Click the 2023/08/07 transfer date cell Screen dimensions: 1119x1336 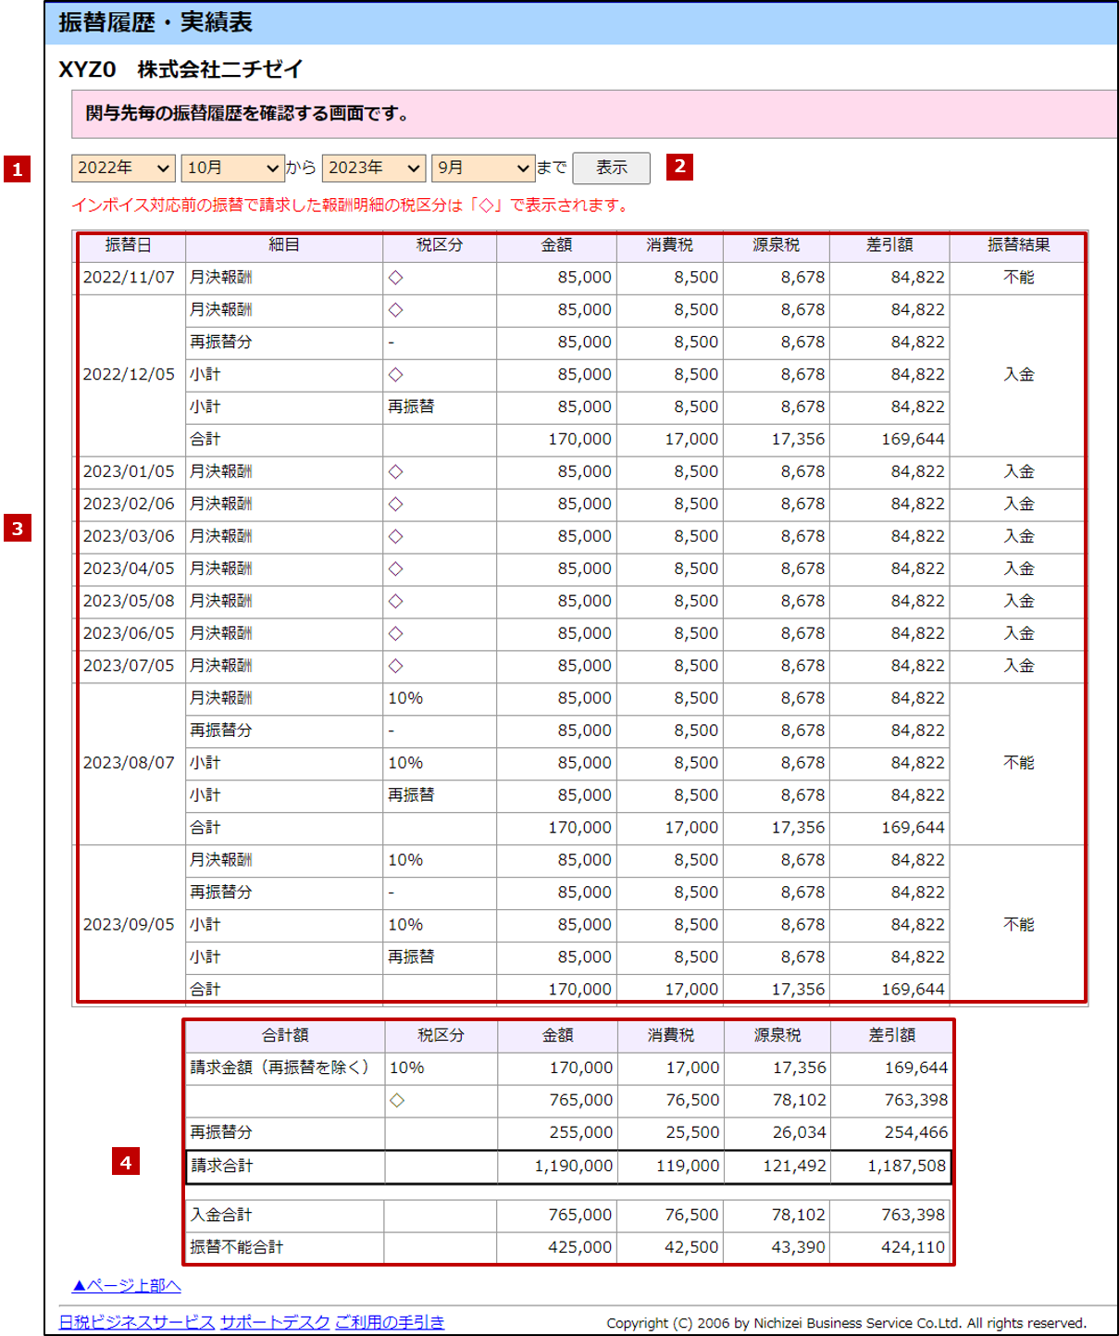[129, 763]
